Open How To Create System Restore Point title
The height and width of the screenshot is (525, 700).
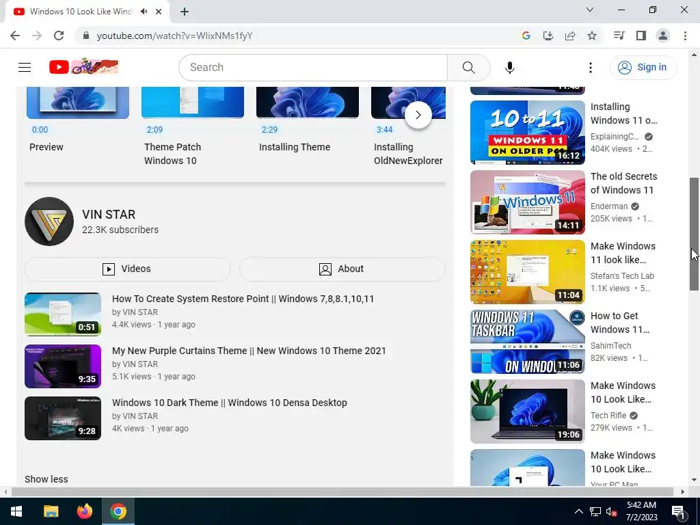[x=243, y=299]
